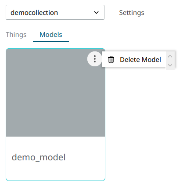Click the blue underline beneath Models
This screenshot has height=188, width=183.
click(x=51, y=41)
